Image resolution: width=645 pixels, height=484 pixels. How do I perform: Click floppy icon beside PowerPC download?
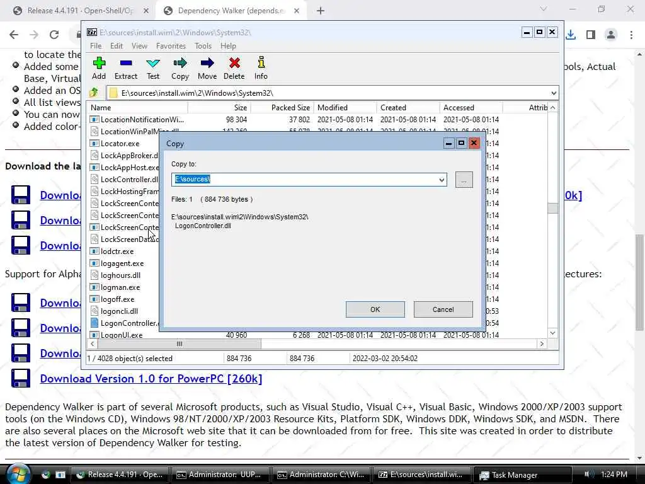pyautogui.click(x=21, y=378)
